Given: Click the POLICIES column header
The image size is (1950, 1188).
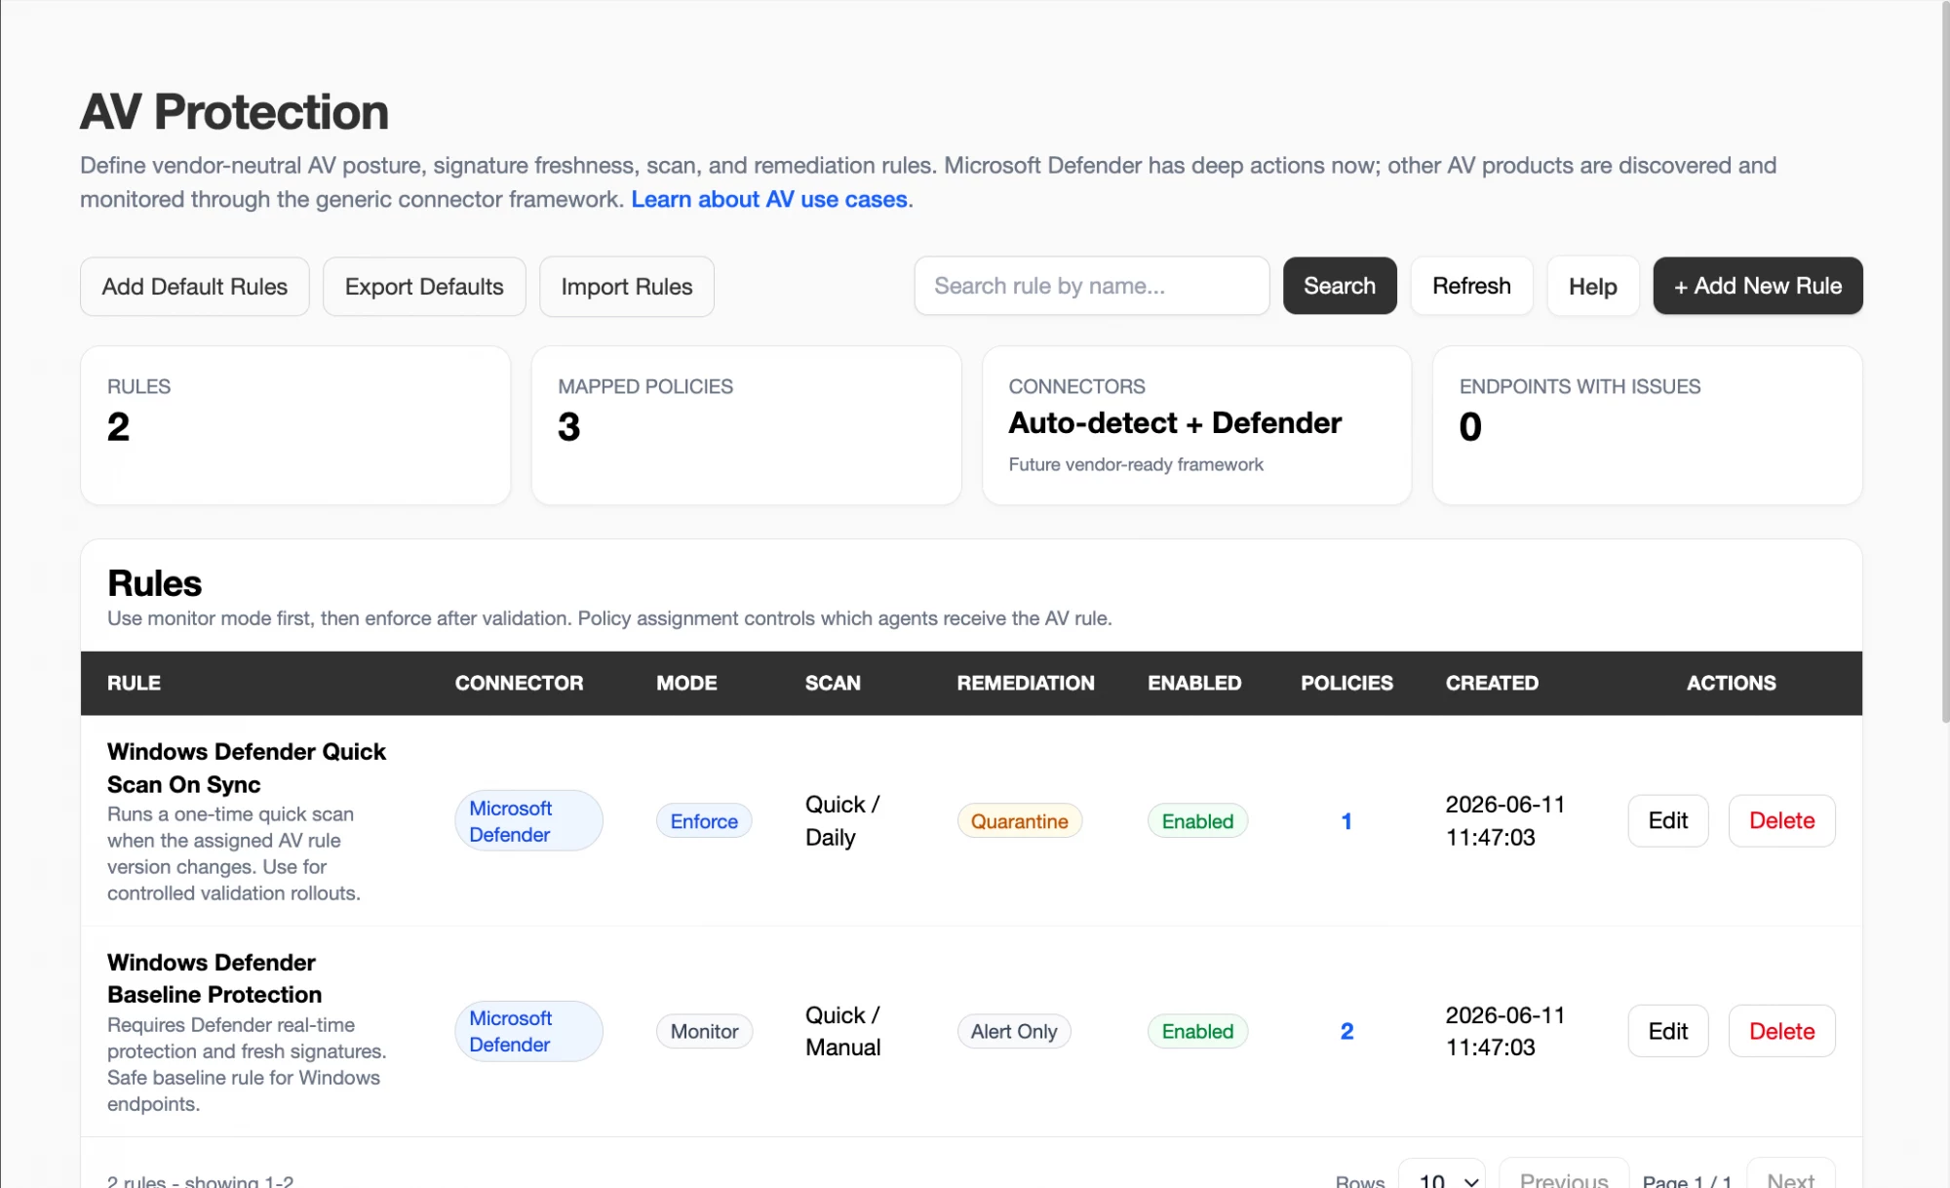Looking at the screenshot, I should 1346,683.
